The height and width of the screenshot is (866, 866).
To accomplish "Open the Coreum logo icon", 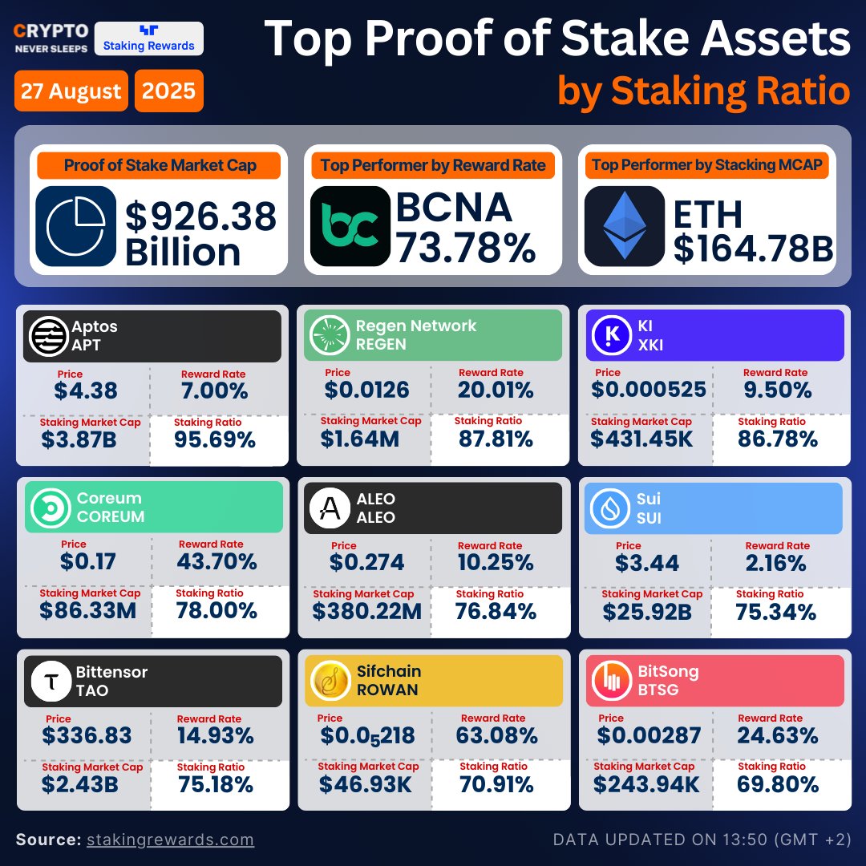I will [51, 508].
